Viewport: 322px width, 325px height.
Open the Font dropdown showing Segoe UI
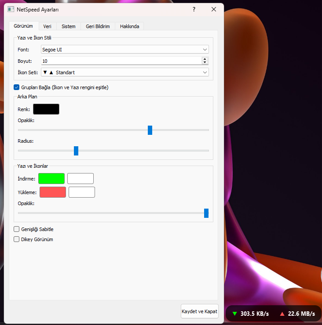tap(125, 50)
